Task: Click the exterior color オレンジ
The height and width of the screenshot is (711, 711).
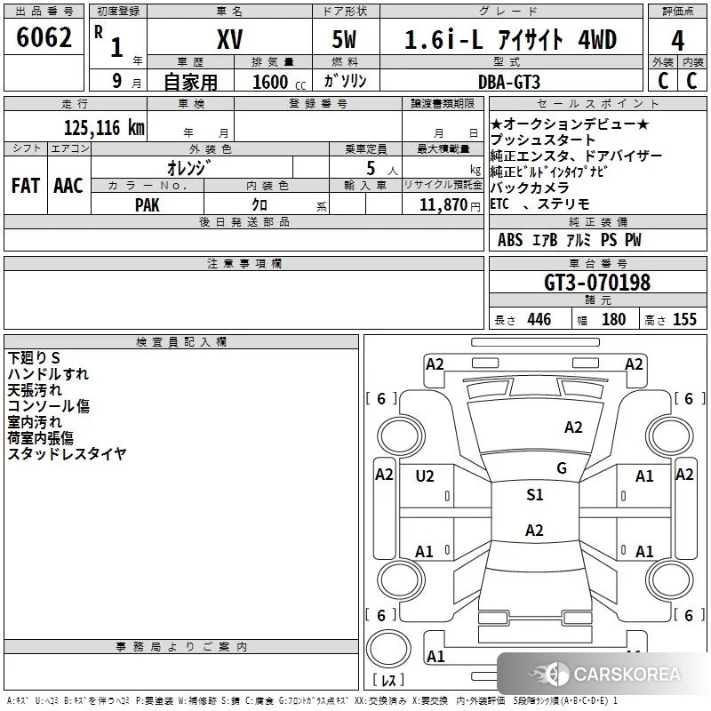Action: point(189,167)
